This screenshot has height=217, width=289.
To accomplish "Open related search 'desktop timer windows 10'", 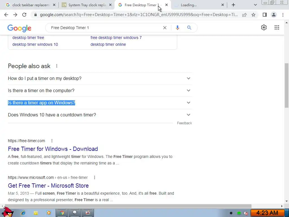I will click(x=35, y=44).
